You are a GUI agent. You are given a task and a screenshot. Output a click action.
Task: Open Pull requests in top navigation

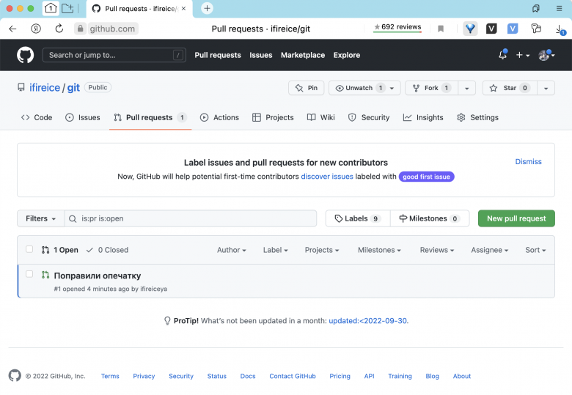point(218,55)
